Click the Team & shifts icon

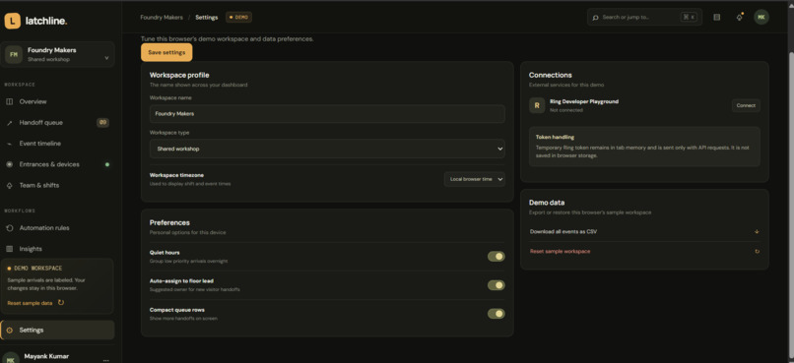click(9, 186)
